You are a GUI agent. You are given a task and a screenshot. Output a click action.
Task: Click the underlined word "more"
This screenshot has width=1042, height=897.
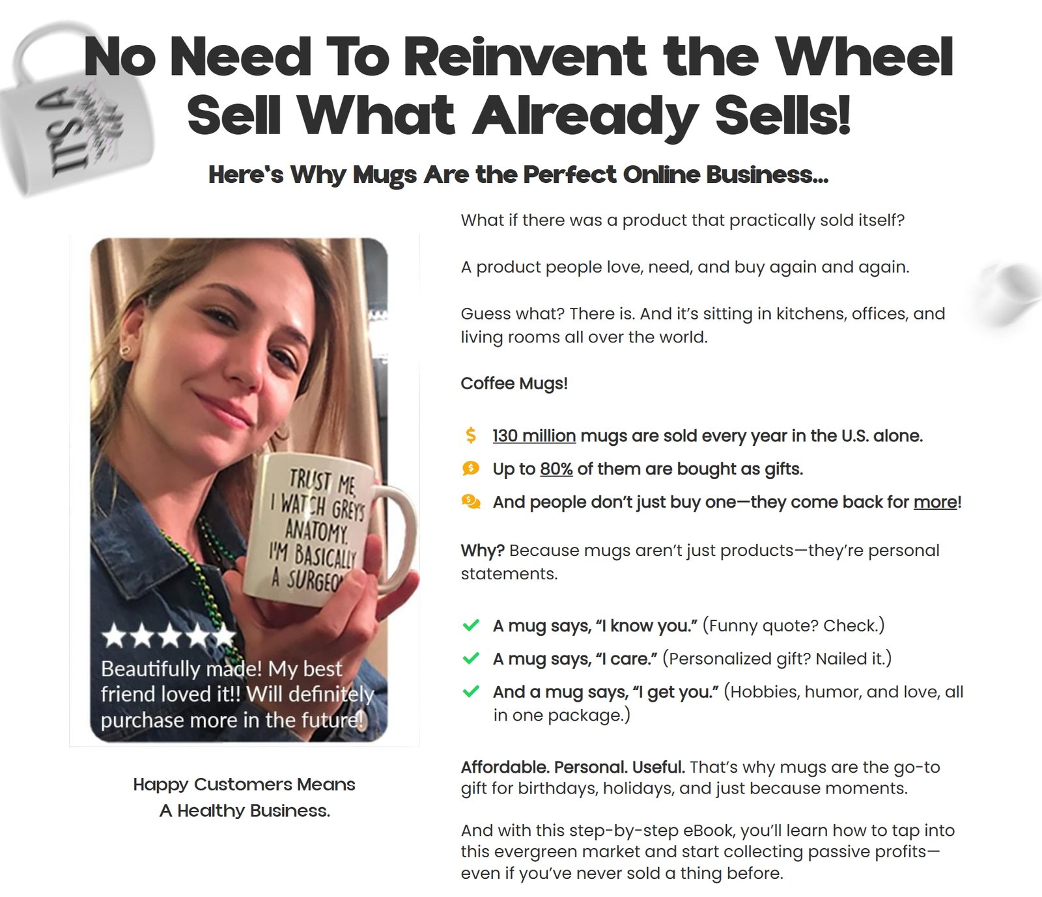(936, 502)
